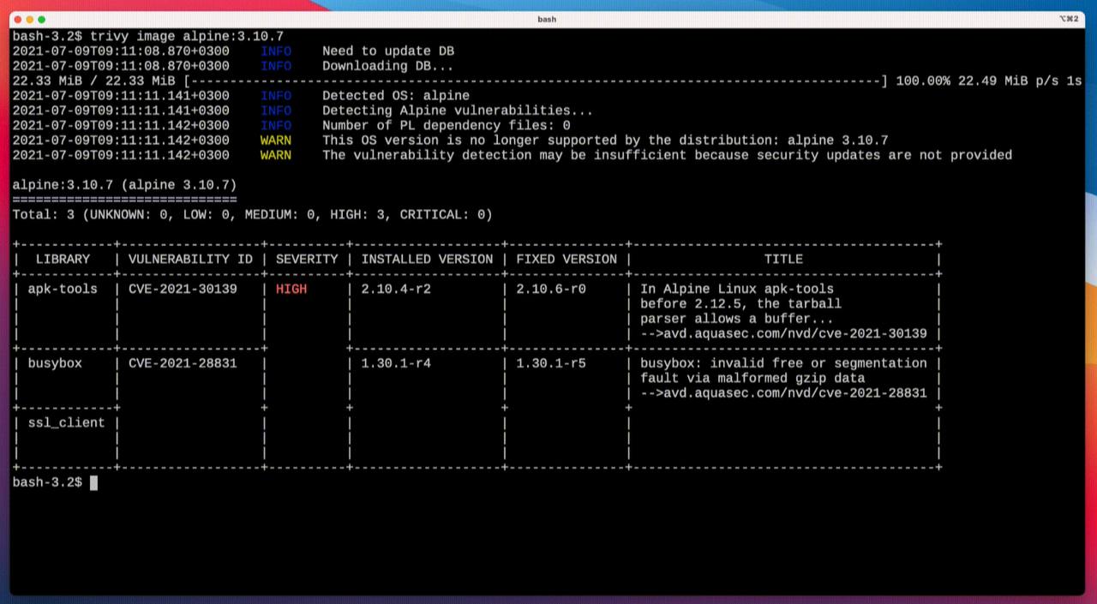Click the SEVERITY column header
The width and height of the screenshot is (1097, 604).
coord(307,259)
